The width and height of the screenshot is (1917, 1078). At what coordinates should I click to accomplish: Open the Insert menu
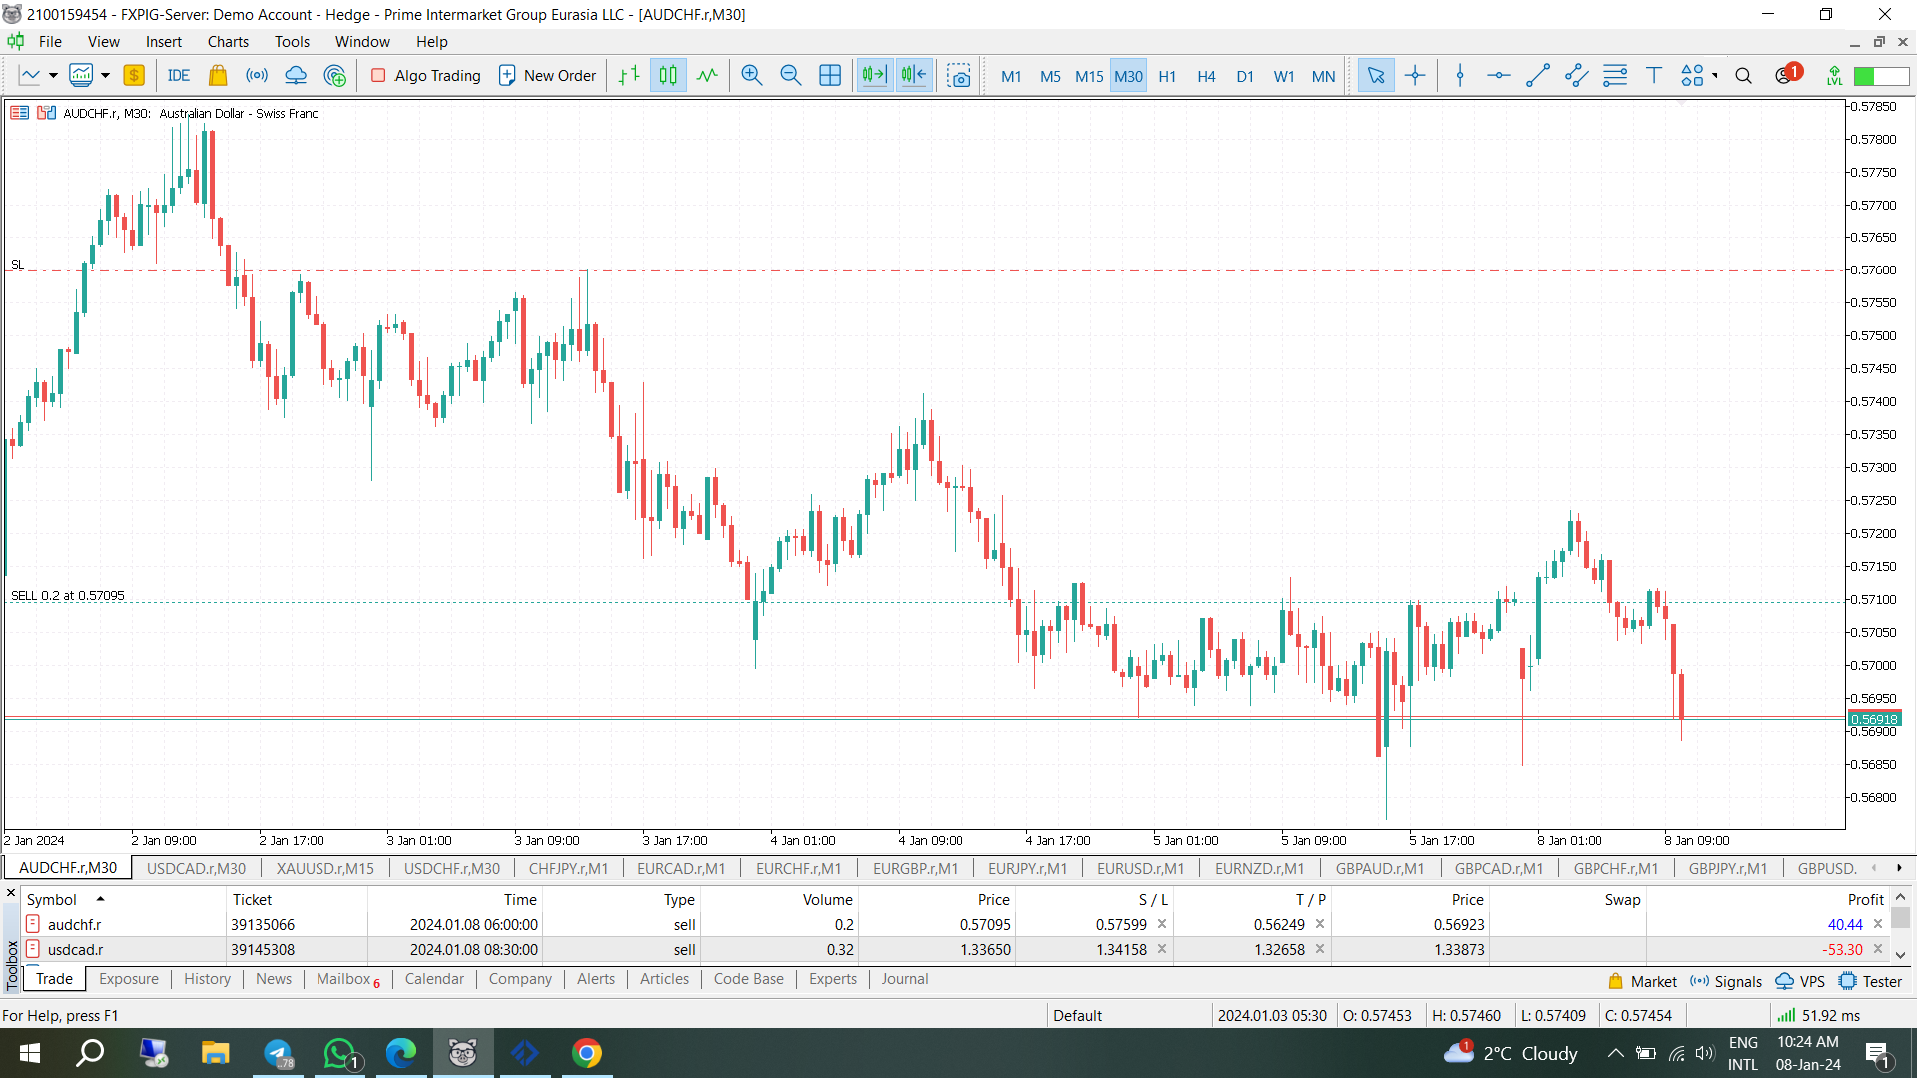164,41
